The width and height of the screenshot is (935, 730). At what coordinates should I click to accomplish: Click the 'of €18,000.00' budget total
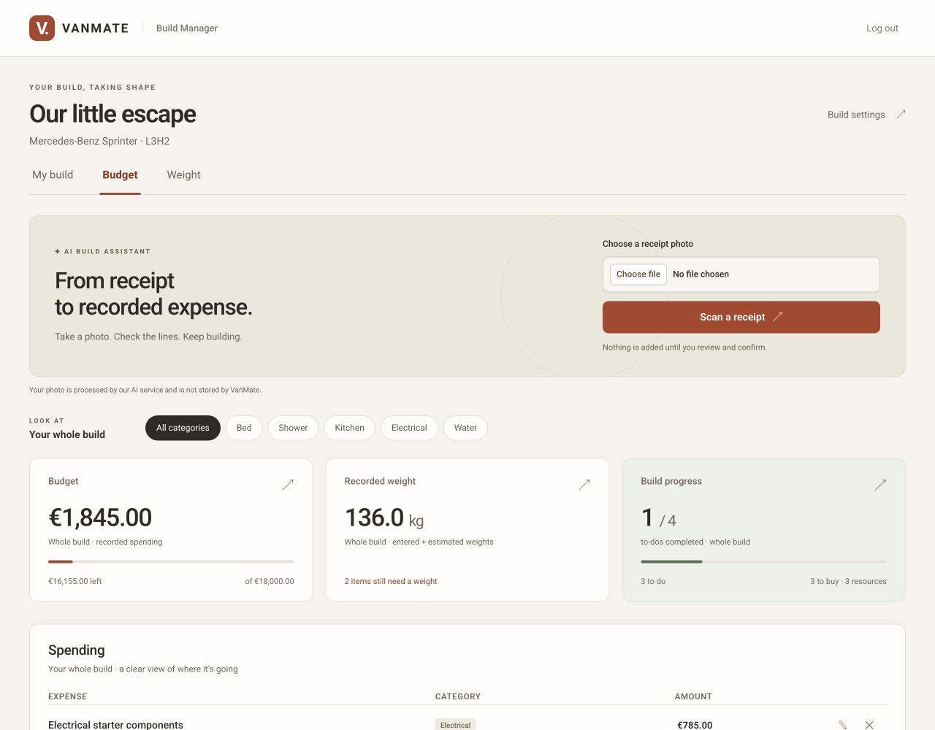coord(270,581)
